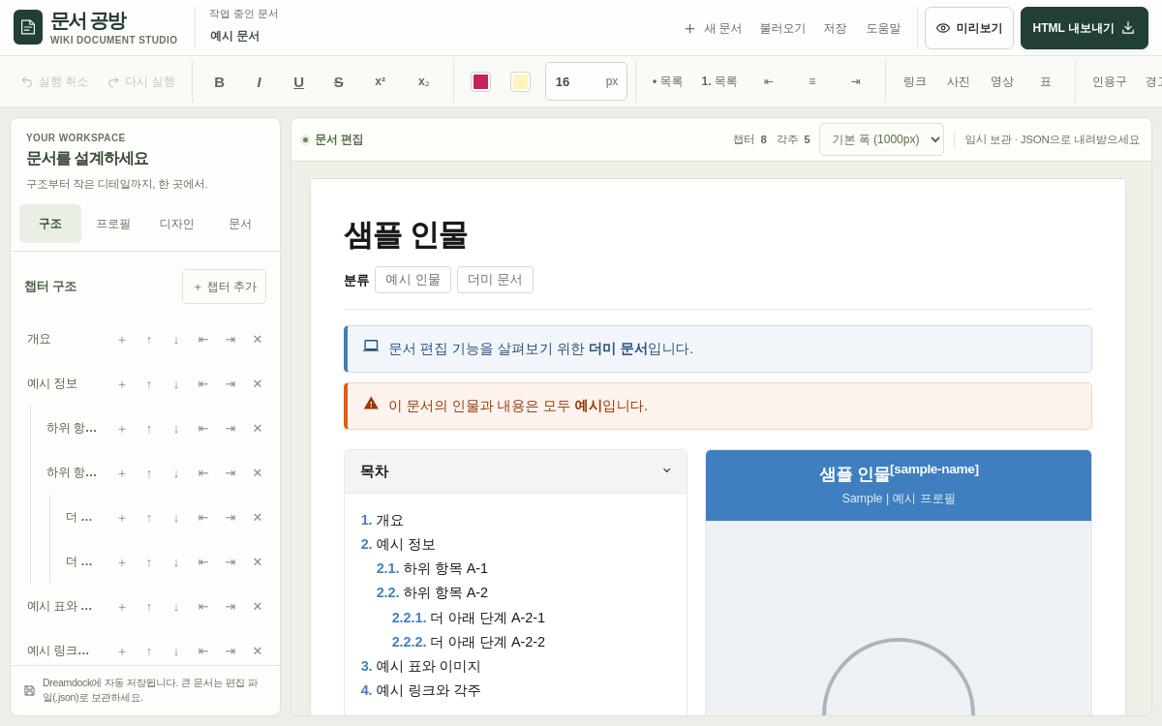Apply subscript x₂ formatting

pos(423,81)
